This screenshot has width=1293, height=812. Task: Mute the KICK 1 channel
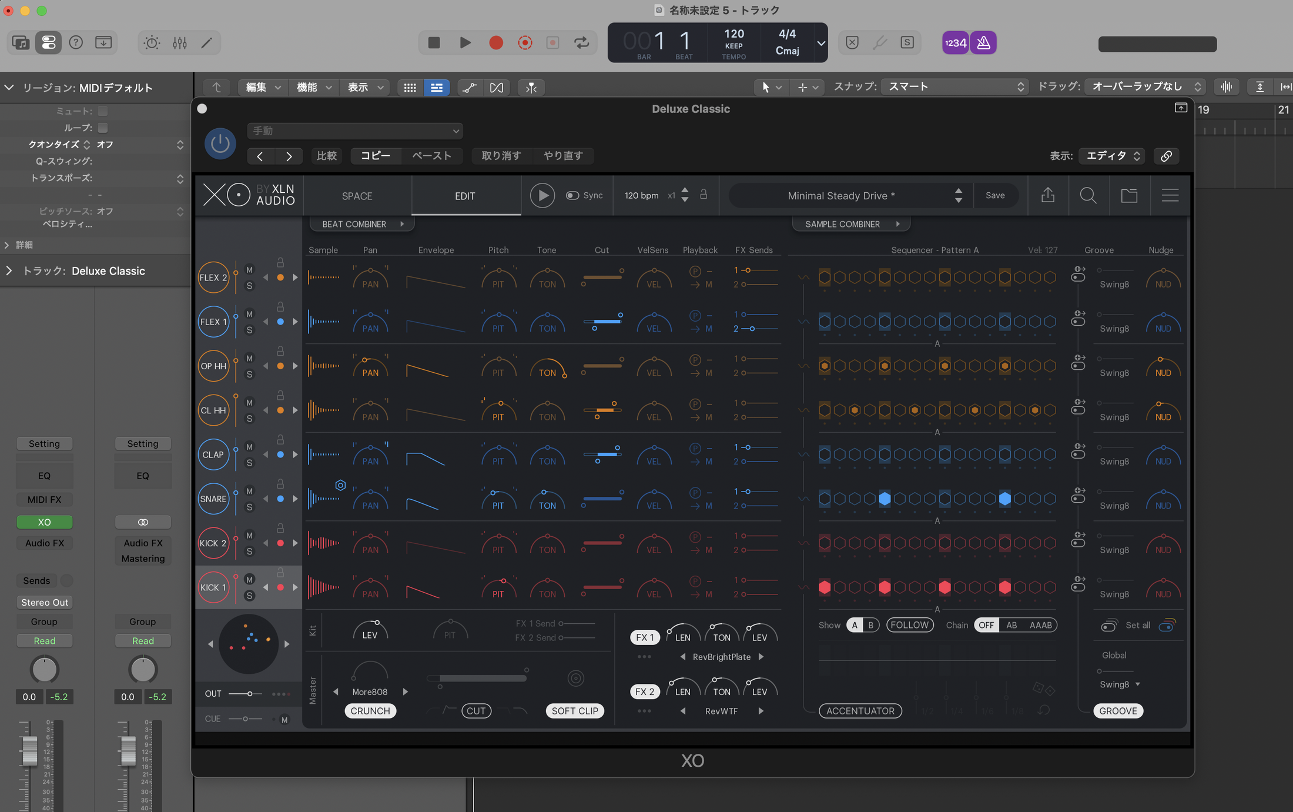click(x=249, y=580)
